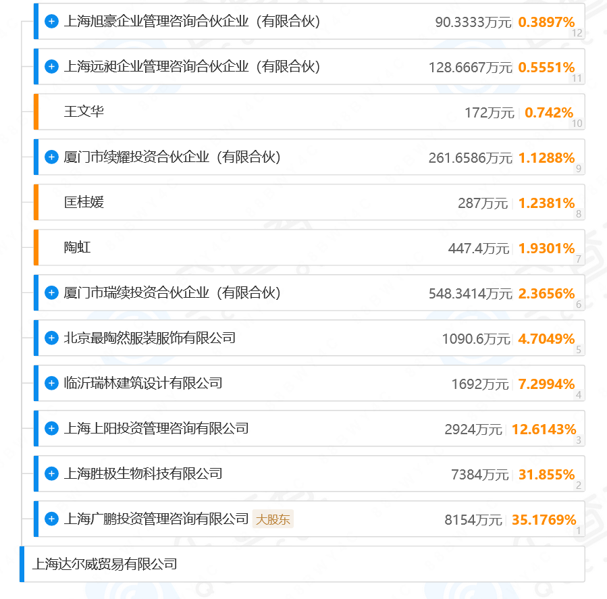The width and height of the screenshot is (607, 599).
Task: Select individual shareholder 陶虹
Action: click(77, 248)
